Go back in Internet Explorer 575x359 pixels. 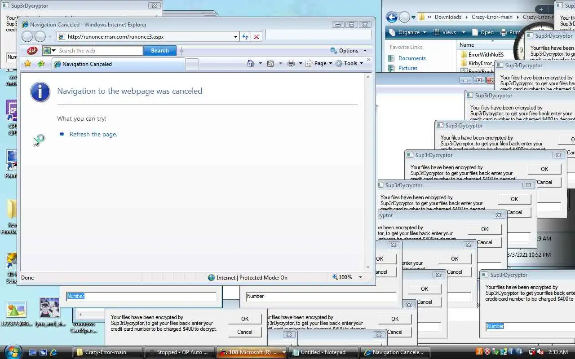[x=27, y=37]
